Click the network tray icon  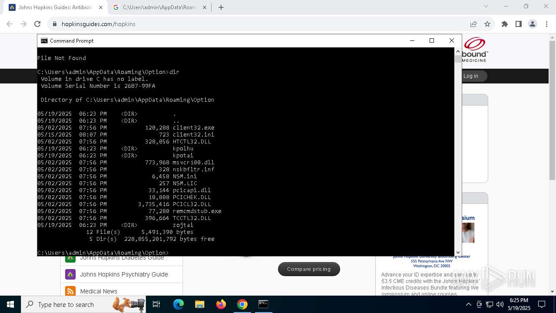coord(490,304)
